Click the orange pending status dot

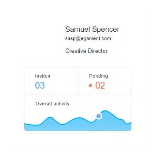pos(90,86)
